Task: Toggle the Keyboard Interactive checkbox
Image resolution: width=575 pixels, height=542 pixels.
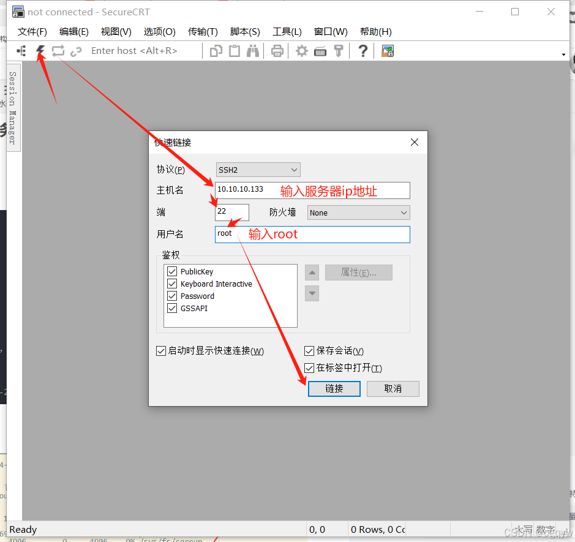Action: (x=172, y=284)
